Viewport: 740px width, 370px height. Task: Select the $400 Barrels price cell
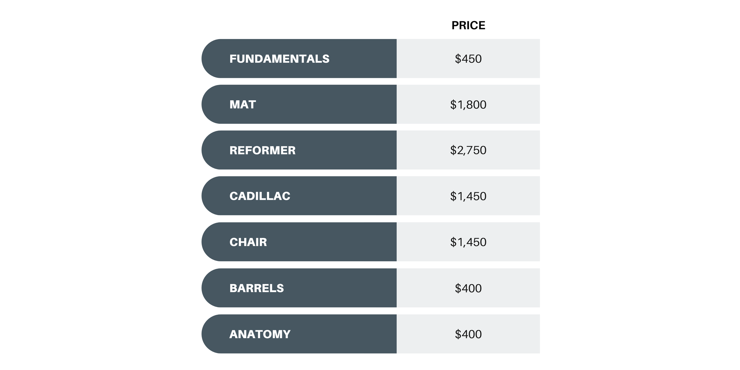pos(468,288)
